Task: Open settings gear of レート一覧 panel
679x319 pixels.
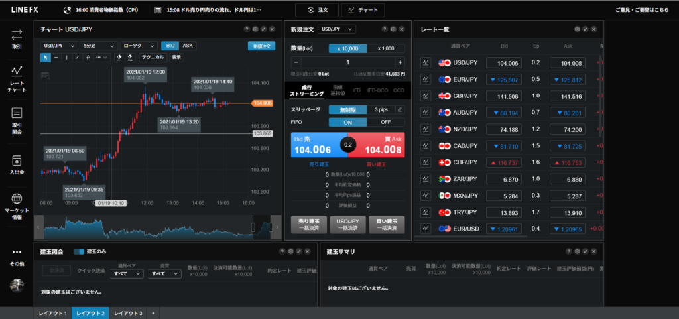Action: [x=578, y=29]
